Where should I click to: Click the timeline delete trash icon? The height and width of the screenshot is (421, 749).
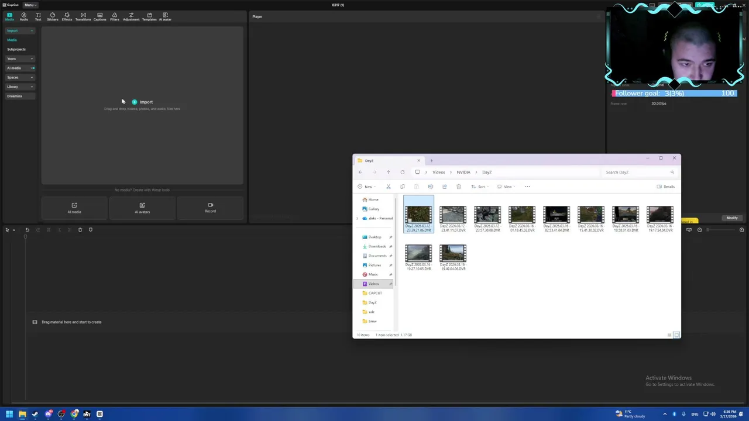tap(80, 230)
